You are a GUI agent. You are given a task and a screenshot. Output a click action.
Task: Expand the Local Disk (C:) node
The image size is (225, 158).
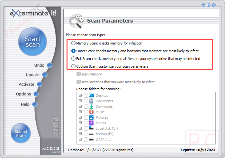click(x=80, y=128)
